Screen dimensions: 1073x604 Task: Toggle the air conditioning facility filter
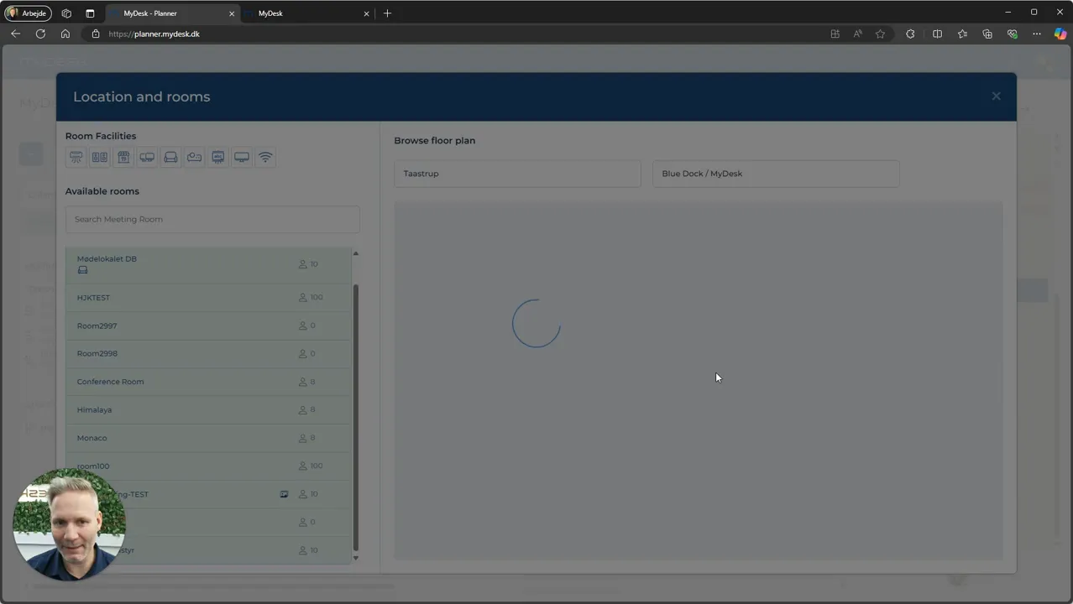(x=76, y=158)
